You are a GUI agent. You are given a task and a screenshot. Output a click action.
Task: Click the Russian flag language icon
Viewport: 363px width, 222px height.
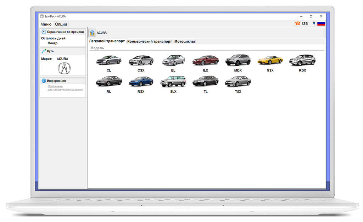click(321, 23)
